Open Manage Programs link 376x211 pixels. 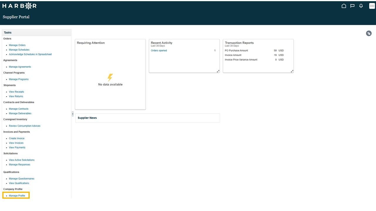(19, 79)
